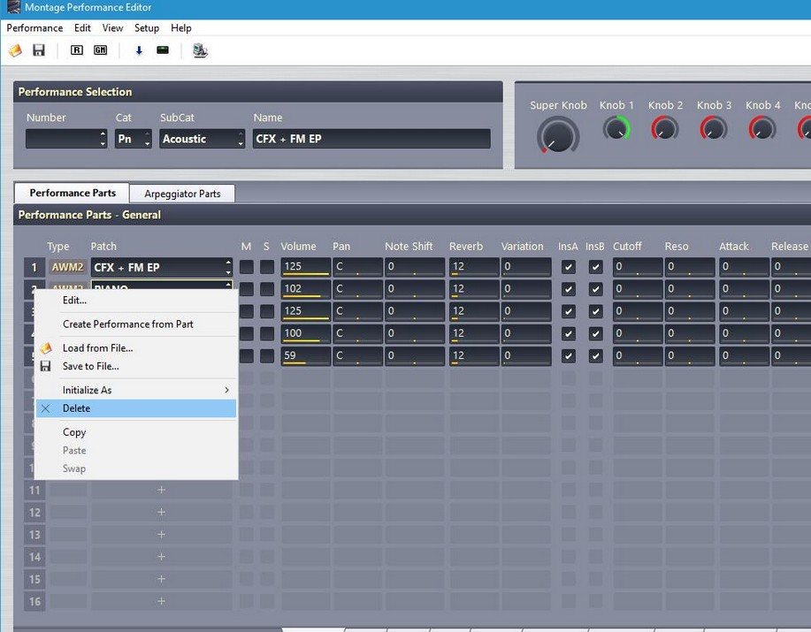This screenshot has height=632, width=811.
Task: Select the Performance Parts tab
Action: [x=73, y=193]
